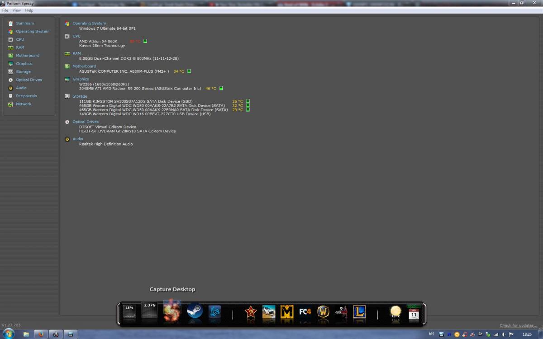Click the disc icon beside Optical Drives heading
The height and width of the screenshot is (339, 543).
pyautogui.click(x=67, y=122)
